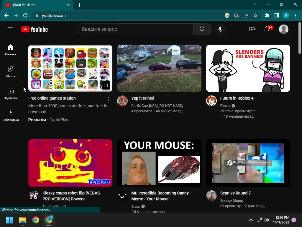Select the (540) YouTube browser tab
Viewport: 302px width, 227px height.
click(x=37, y=5)
